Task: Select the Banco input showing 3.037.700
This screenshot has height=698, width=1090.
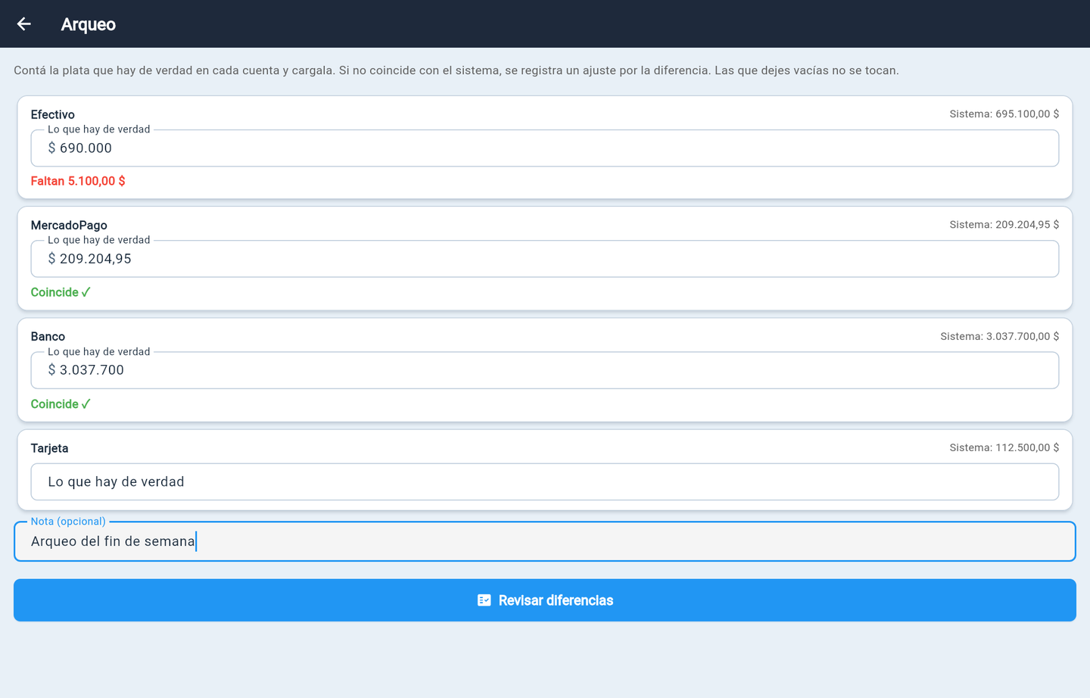Action: (x=545, y=370)
